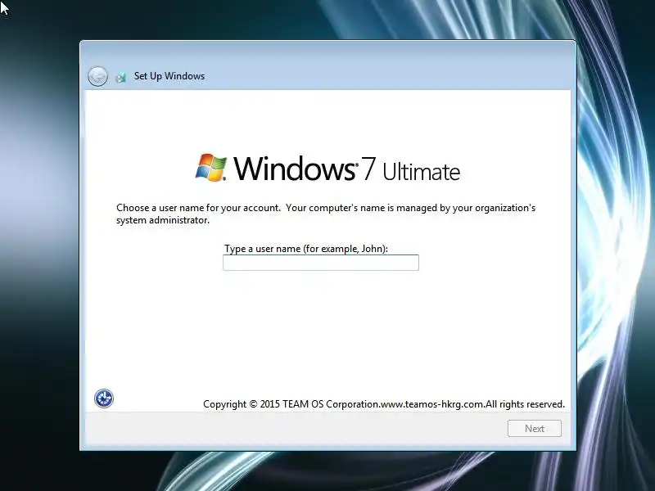The image size is (655, 491).
Task: Click the Next button
Action: pyautogui.click(x=535, y=428)
